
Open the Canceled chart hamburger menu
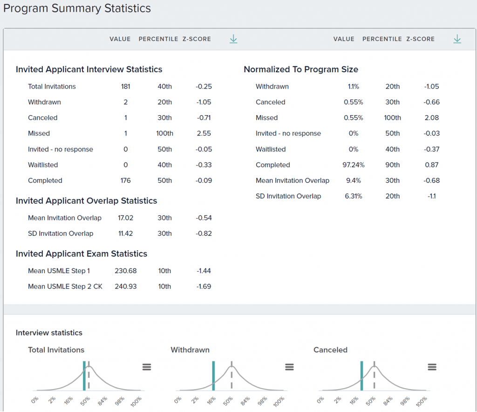click(x=432, y=367)
